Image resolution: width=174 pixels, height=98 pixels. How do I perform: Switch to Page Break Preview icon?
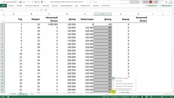click(151, 97)
